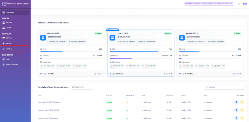Viewport: 249px width, 122px height.
Task: Restart icon for coredns 55mf6 row
Action: (242, 110)
